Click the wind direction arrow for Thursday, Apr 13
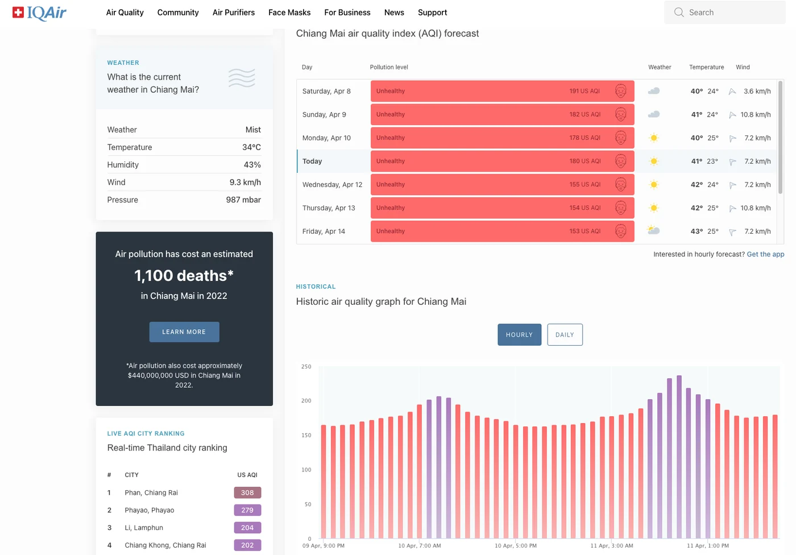 tap(732, 208)
